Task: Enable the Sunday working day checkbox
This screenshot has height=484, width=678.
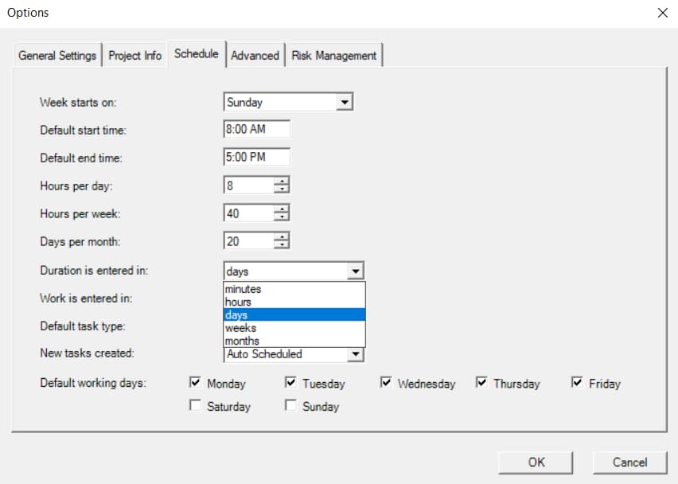Action: [290, 406]
